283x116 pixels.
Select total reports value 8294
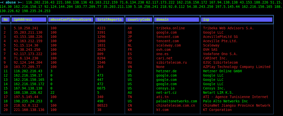pyautogui.click(x=101, y=58)
